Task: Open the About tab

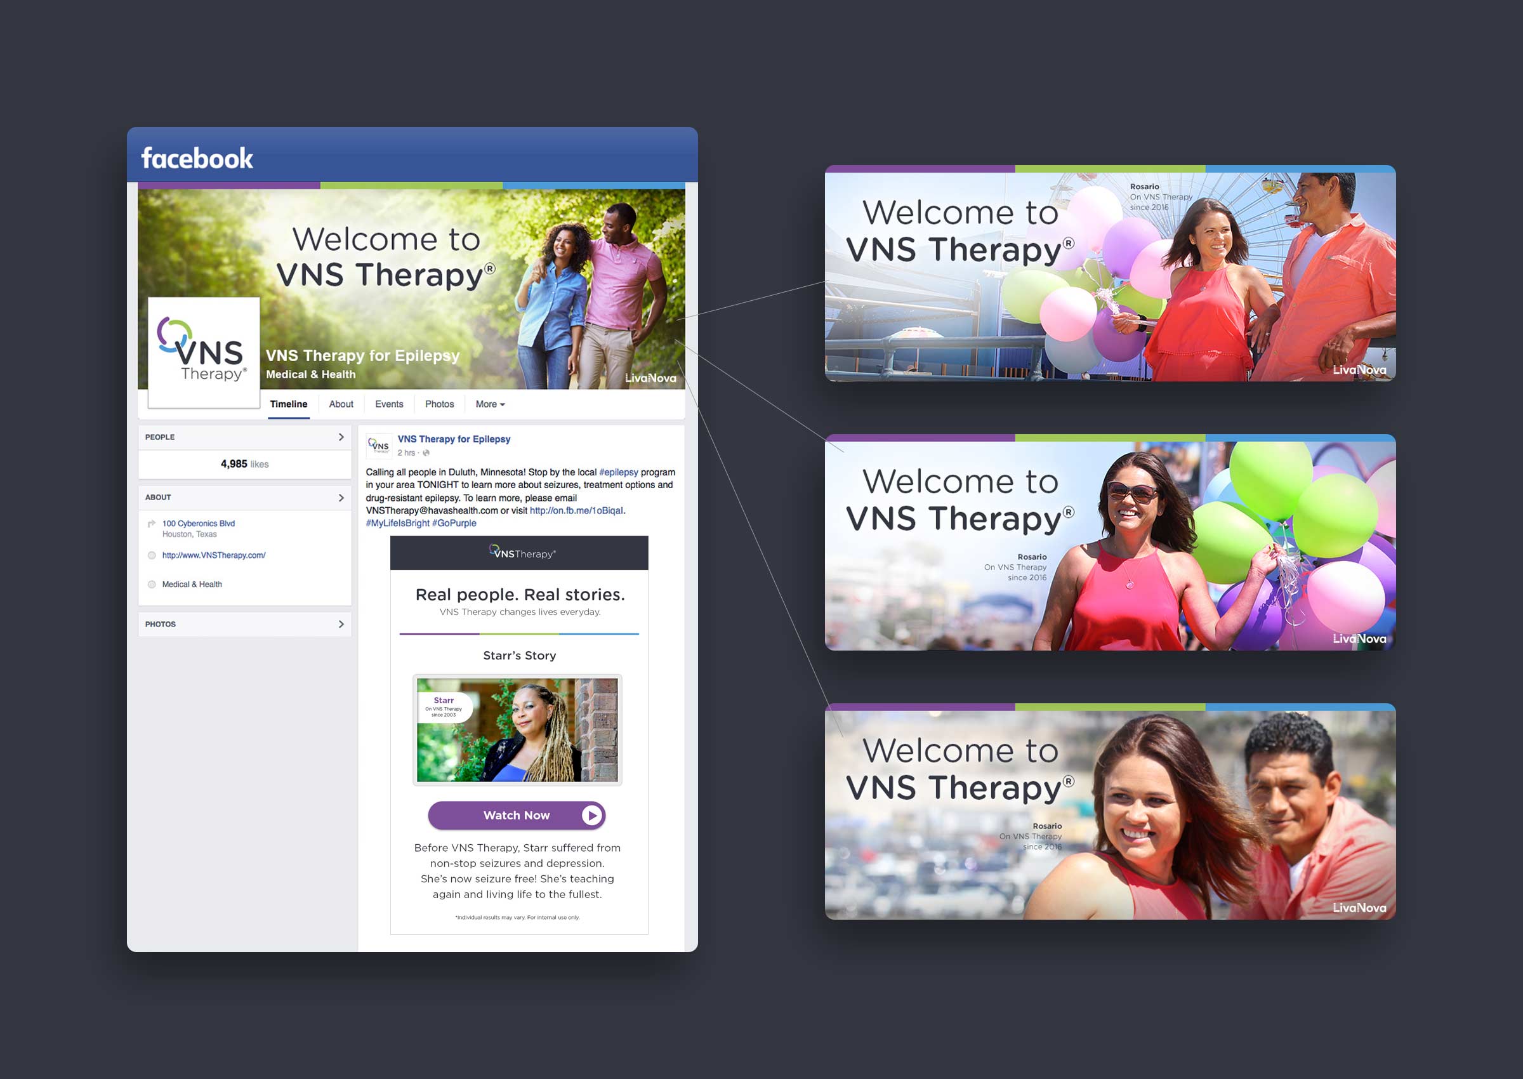Action: tap(341, 404)
